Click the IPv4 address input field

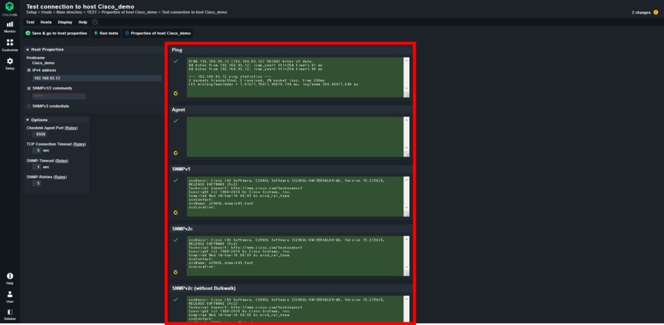pyautogui.click(x=97, y=78)
